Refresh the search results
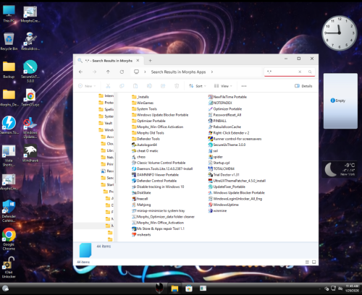 point(122,72)
